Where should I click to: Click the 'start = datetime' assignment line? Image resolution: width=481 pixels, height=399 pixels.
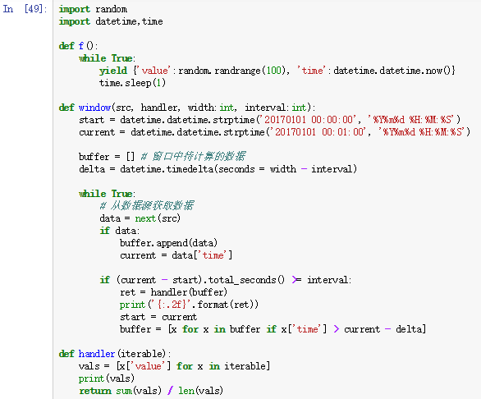[270, 120]
